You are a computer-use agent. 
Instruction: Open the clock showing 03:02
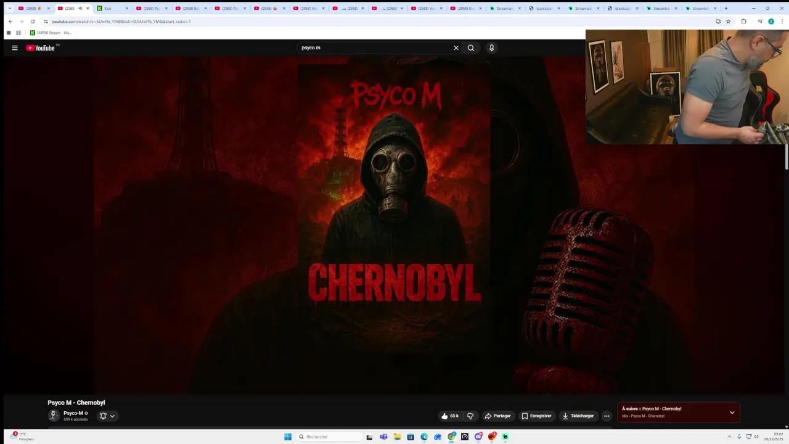(x=774, y=437)
